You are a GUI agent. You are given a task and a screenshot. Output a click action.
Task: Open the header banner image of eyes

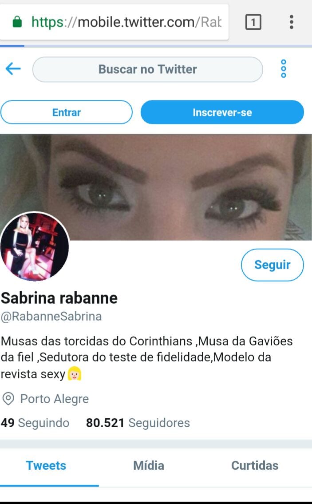tap(156, 187)
